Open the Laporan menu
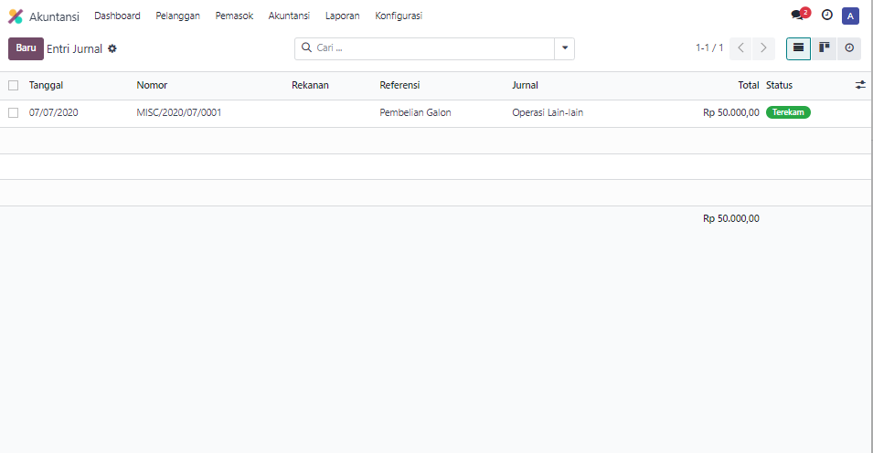The image size is (873, 453). click(342, 16)
